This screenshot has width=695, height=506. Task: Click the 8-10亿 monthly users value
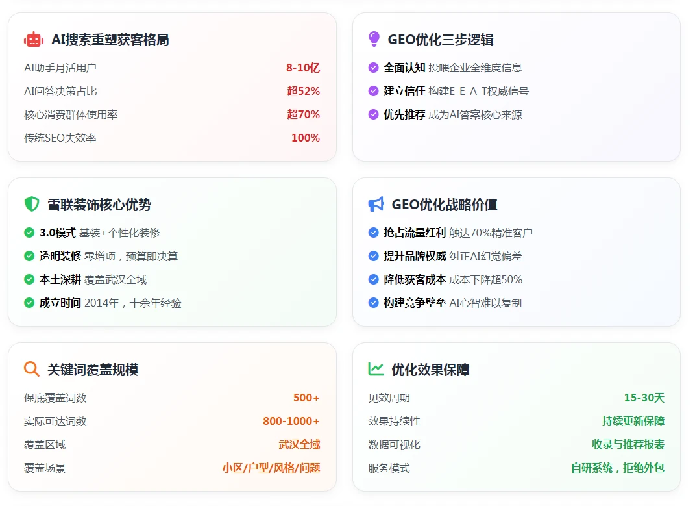point(303,68)
